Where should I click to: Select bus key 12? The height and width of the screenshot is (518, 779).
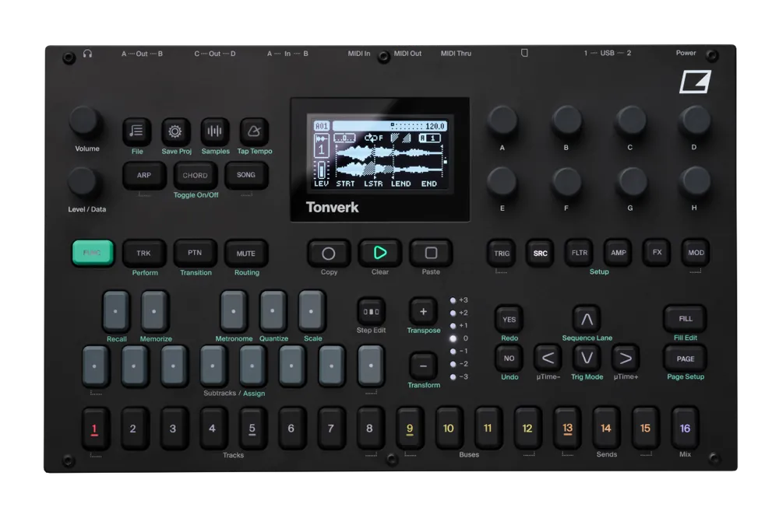[x=527, y=429]
